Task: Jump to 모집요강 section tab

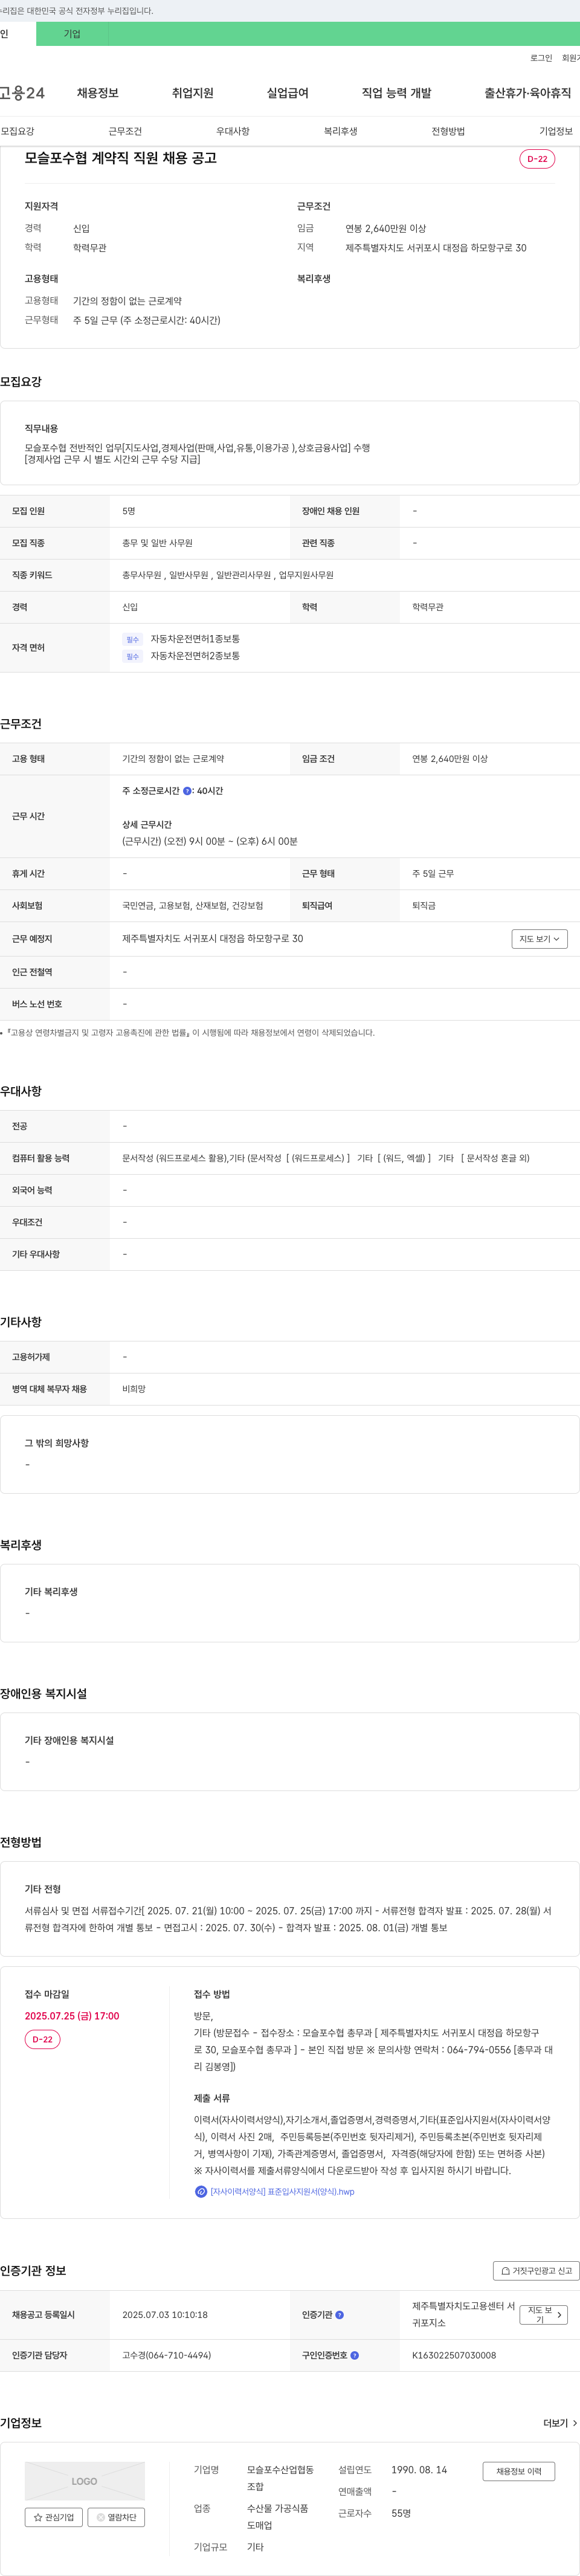Action: [18, 131]
